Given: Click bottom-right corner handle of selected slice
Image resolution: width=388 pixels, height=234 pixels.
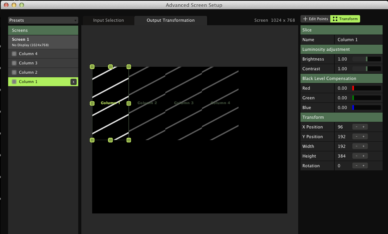Looking at the screenshot, I should coord(129,140).
